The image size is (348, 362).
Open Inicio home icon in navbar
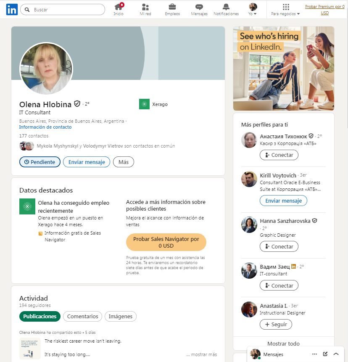[119, 10]
